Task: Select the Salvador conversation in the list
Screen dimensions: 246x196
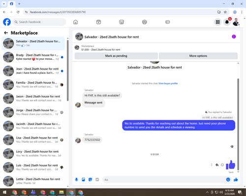Action: [33, 43]
